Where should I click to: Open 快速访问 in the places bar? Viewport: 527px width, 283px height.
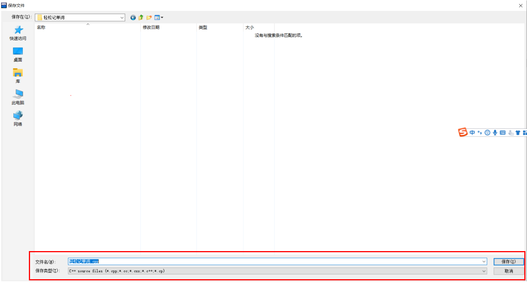(x=18, y=33)
